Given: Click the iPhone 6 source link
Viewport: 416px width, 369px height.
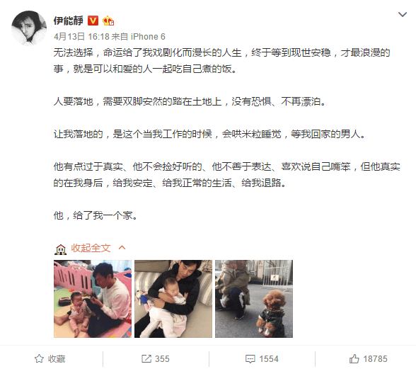Looking at the screenshot, I should pos(148,36).
